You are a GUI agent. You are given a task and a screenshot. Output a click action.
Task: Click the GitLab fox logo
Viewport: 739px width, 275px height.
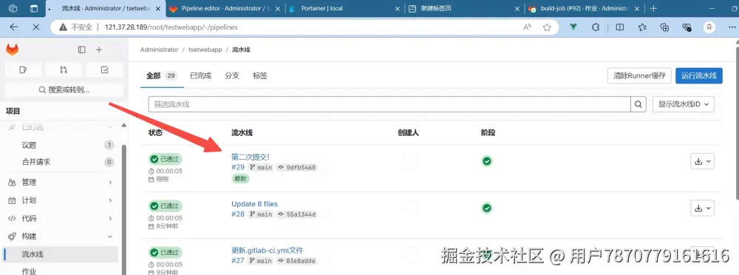tap(13, 50)
